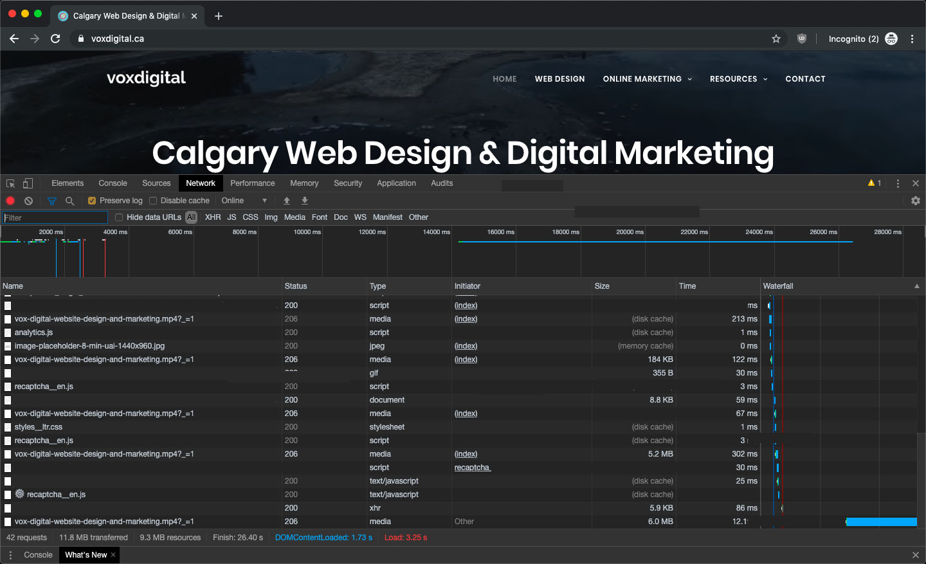Viewport: 926px width, 564px height.
Task: Click gear icon beside recaptcha__en.js row
Action: [20, 494]
